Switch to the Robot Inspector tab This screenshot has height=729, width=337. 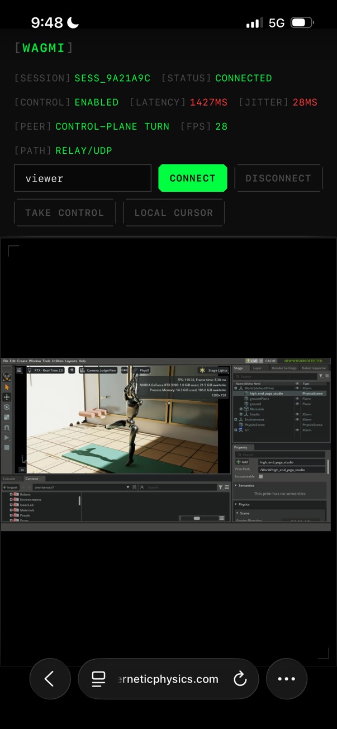tap(314, 368)
